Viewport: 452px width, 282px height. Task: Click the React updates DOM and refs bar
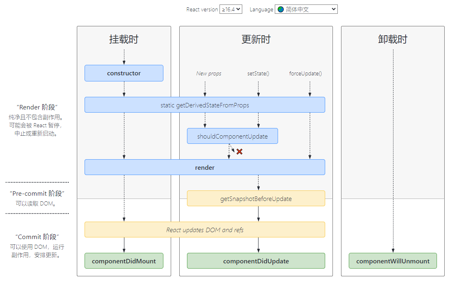[204, 230]
